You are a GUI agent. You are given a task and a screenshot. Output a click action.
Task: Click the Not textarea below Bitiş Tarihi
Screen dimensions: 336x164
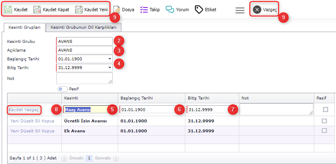84,78
